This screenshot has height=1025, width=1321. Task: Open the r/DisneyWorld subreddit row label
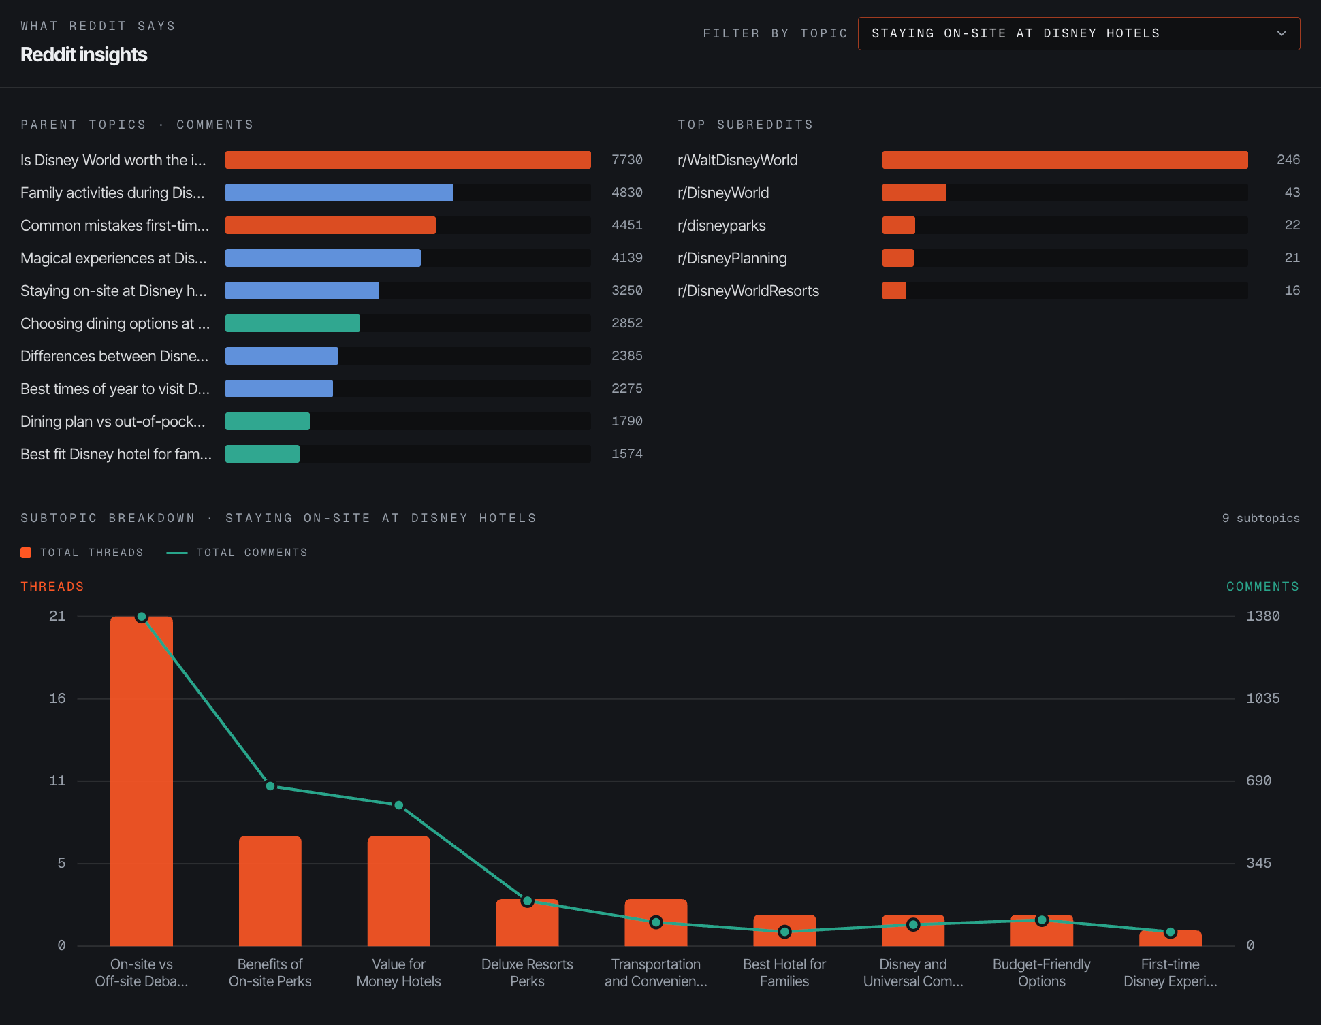click(723, 193)
